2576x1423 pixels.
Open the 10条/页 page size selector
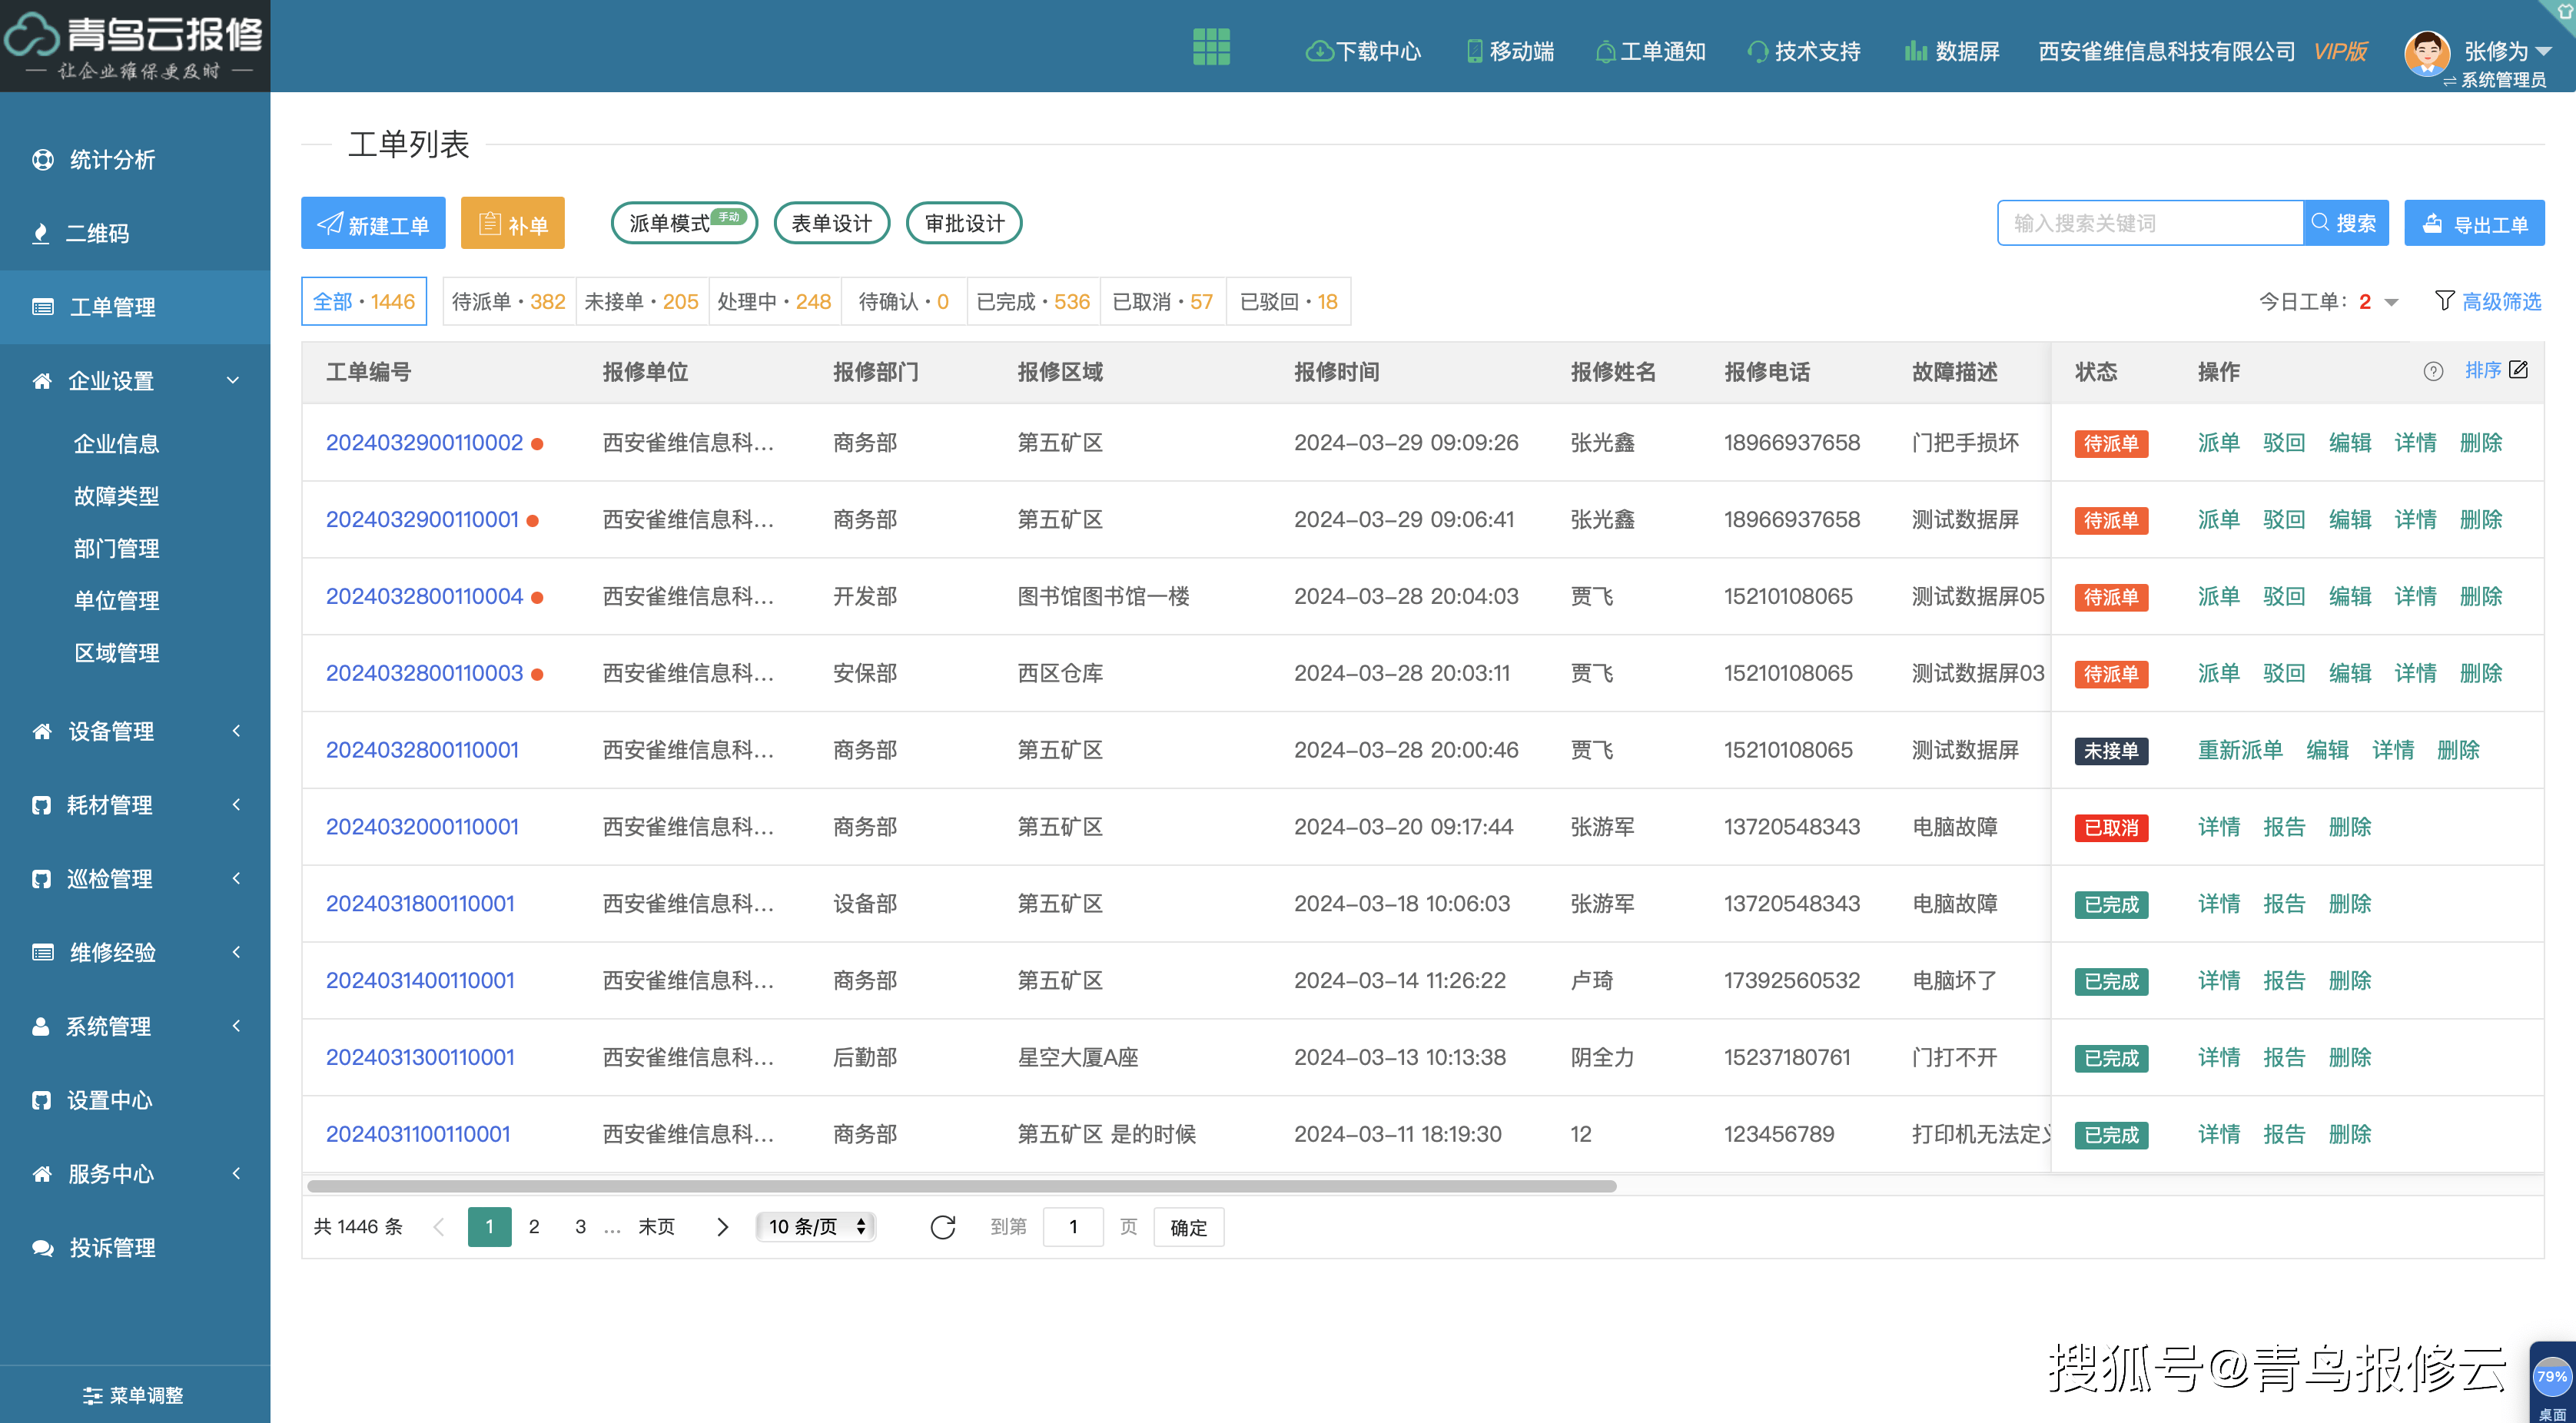[814, 1226]
